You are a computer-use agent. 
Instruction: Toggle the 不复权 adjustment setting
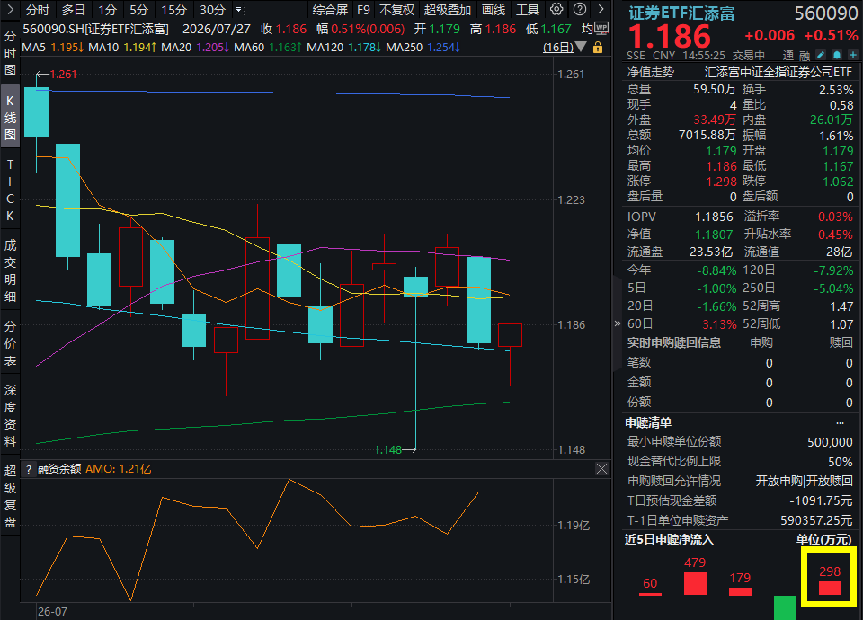396,10
